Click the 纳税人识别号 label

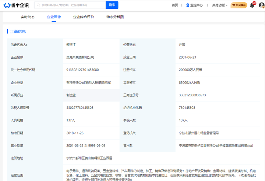tap(20, 108)
